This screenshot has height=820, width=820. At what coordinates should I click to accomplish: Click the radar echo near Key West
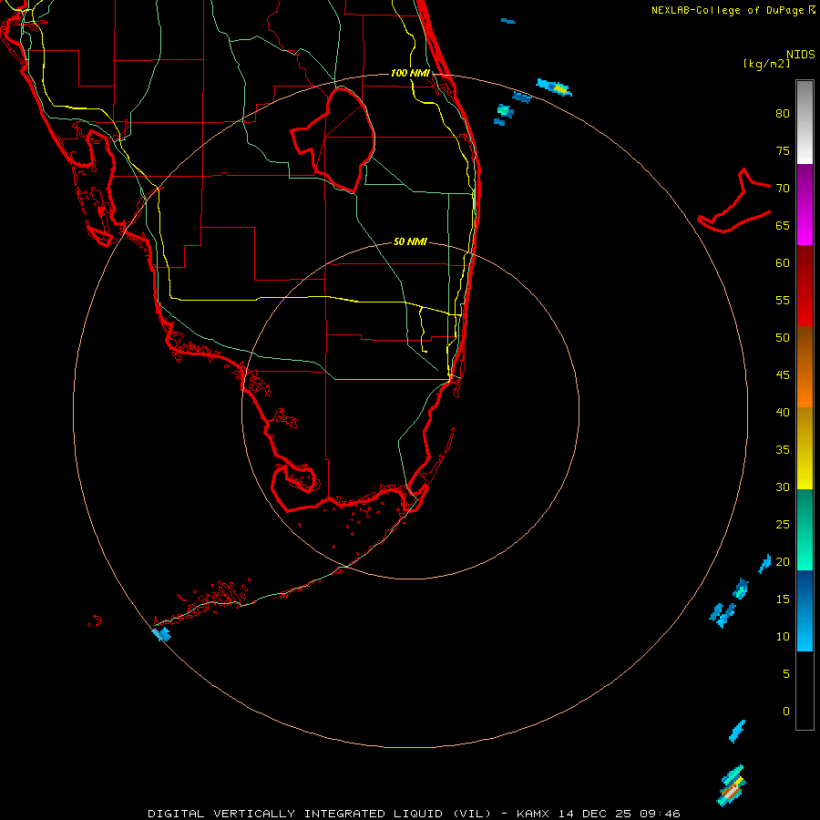(x=161, y=634)
